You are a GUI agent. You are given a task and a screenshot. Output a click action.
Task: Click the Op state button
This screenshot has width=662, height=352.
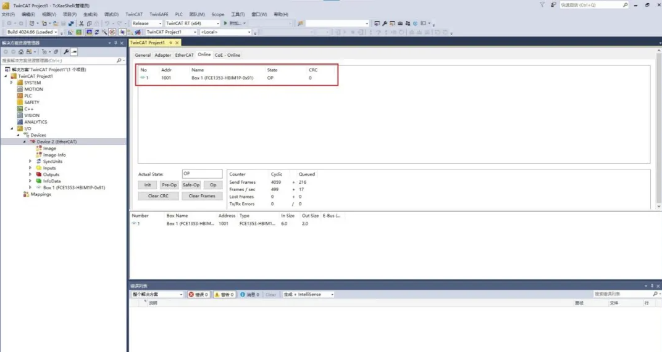tap(213, 185)
